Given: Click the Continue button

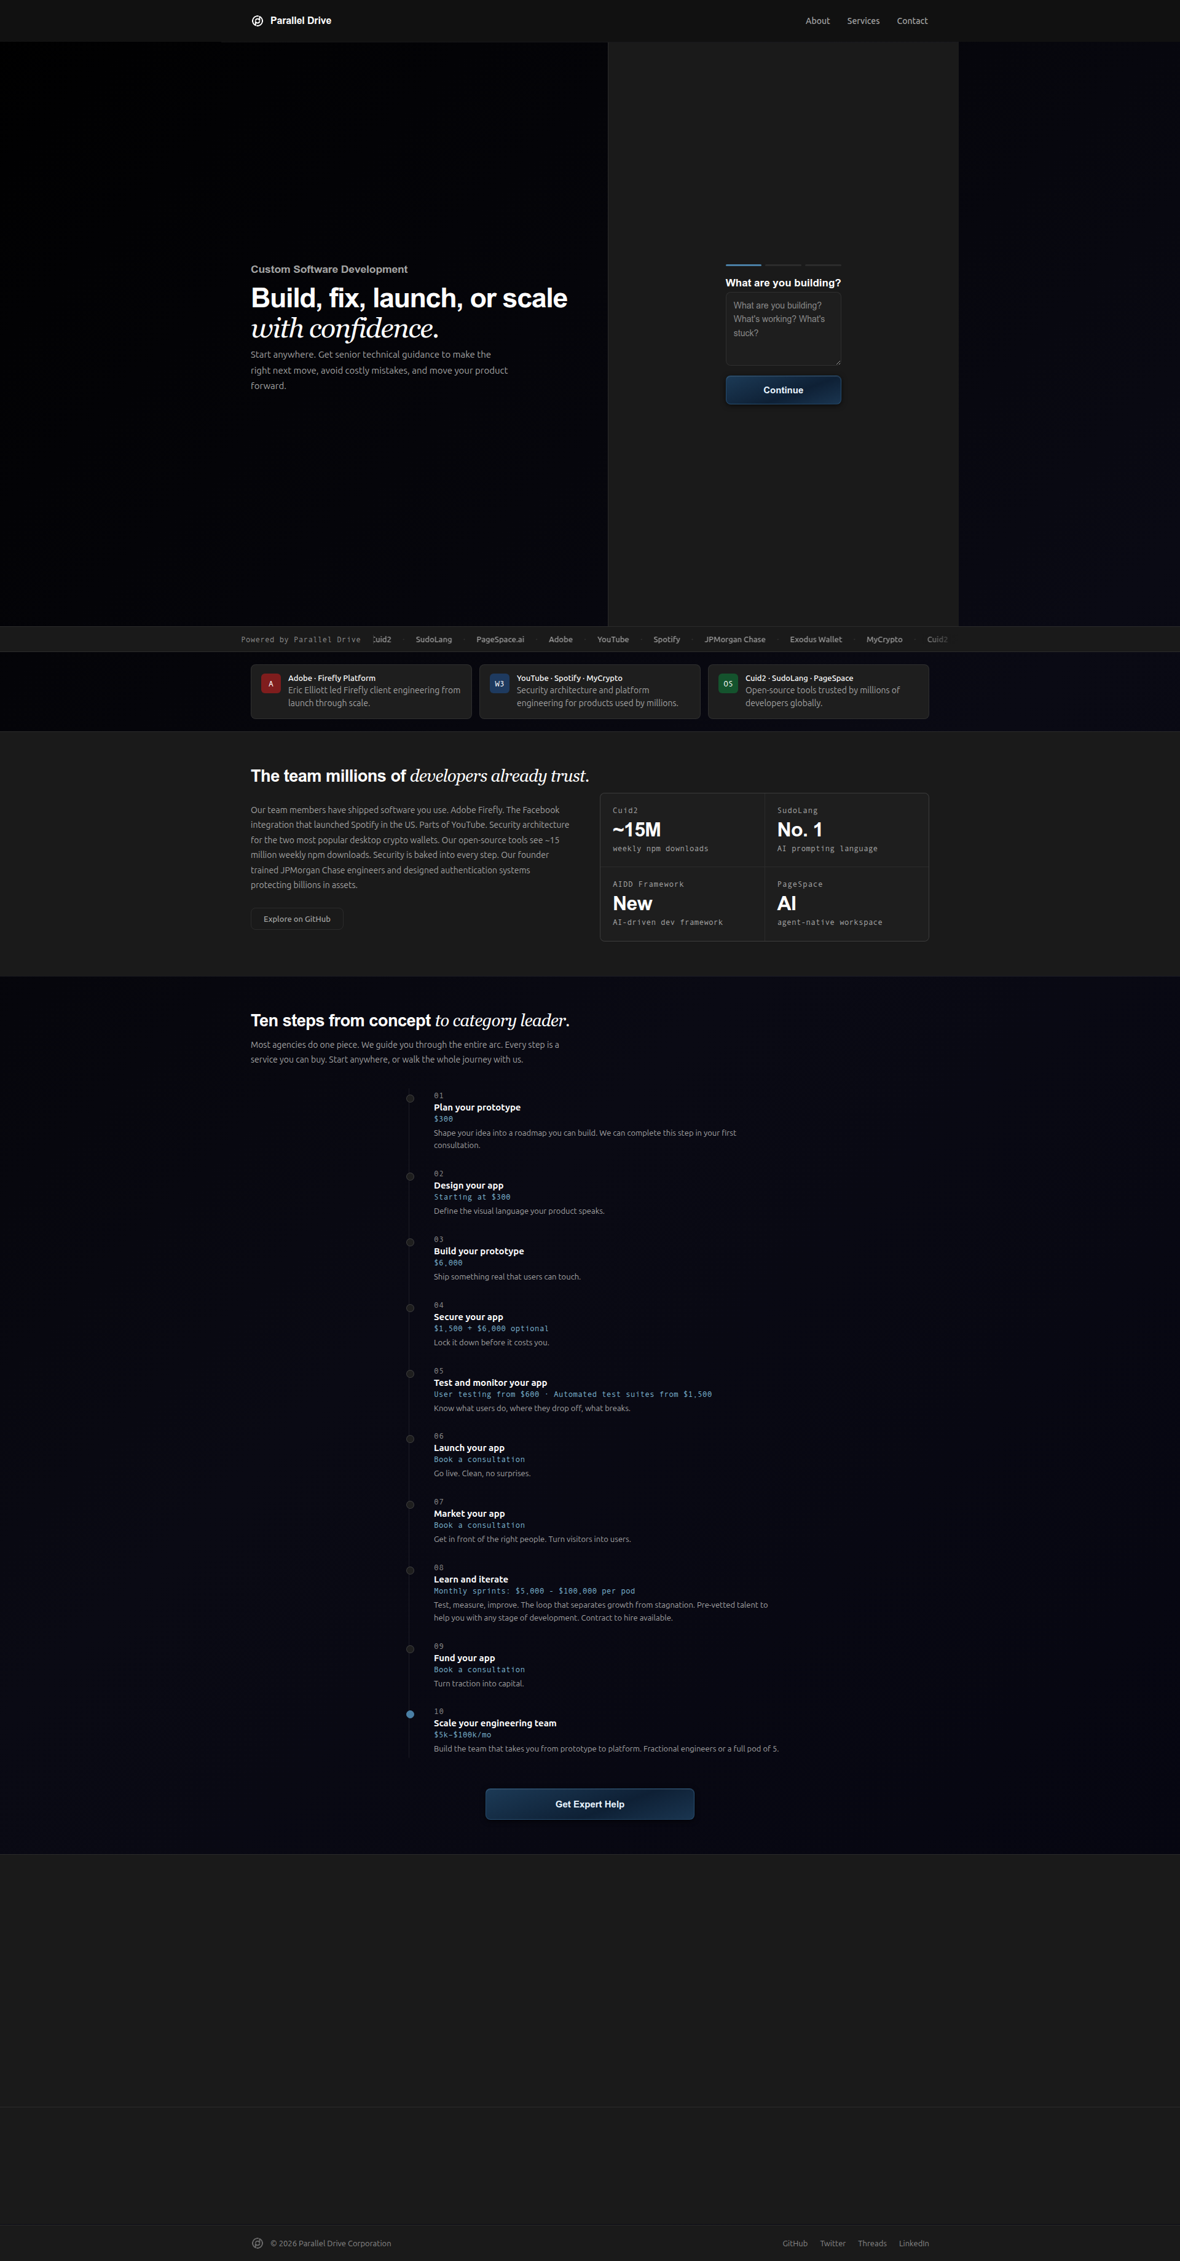Looking at the screenshot, I should click(x=783, y=390).
